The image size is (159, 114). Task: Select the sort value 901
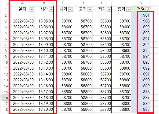(x=141, y=15)
